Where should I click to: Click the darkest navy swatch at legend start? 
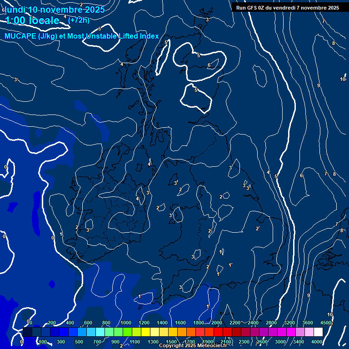point(27,332)
